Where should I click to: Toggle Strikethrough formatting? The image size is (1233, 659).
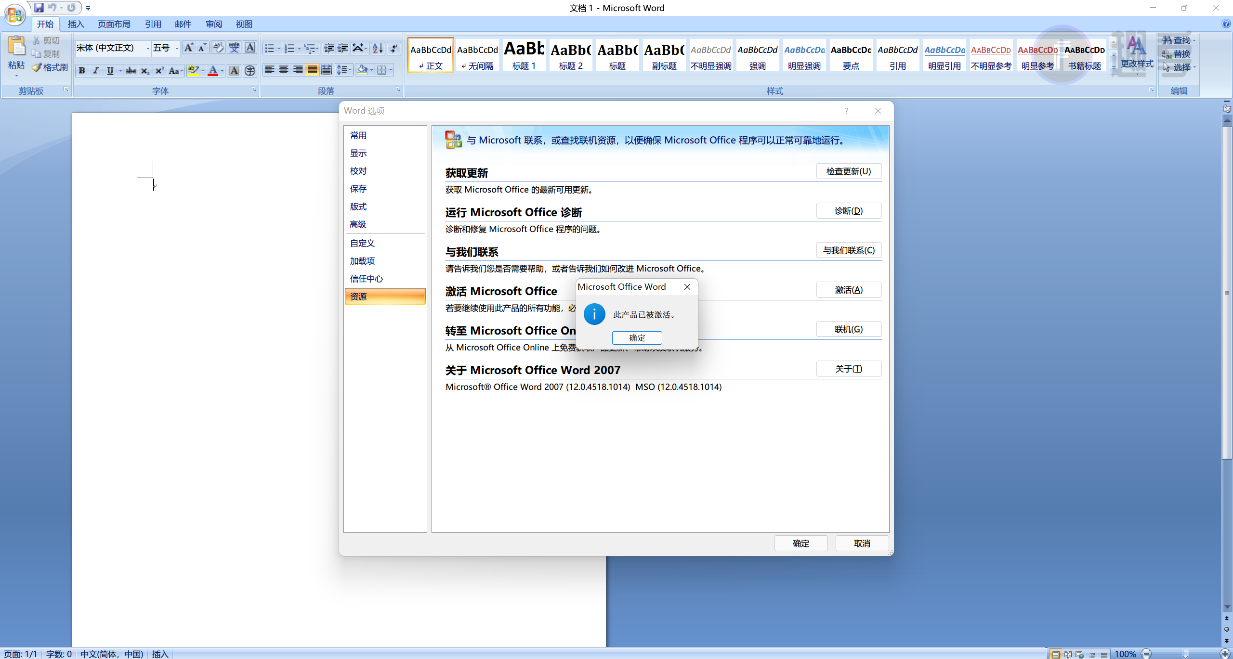pyautogui.click(x=131, y=71)
